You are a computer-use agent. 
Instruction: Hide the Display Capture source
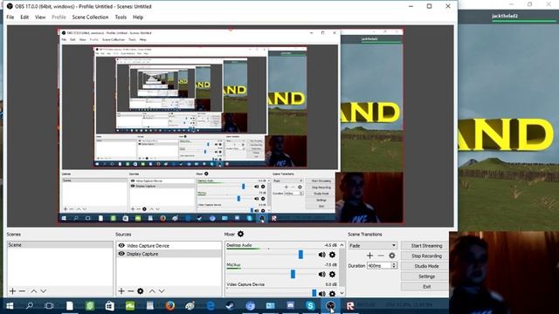click(x=121, y=254)
